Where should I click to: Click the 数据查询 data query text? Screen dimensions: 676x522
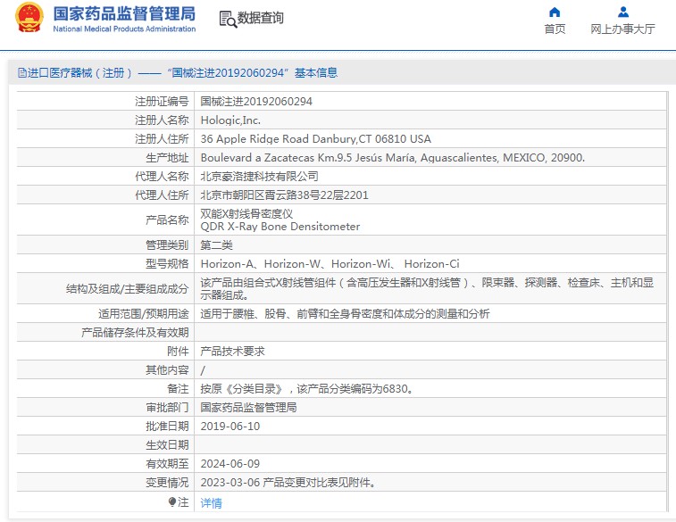(x=261, y=18)
